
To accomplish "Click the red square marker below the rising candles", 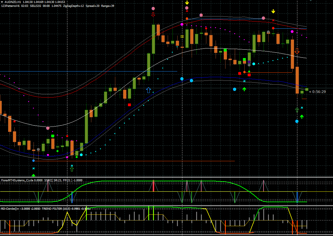I will tap(129, 105).
